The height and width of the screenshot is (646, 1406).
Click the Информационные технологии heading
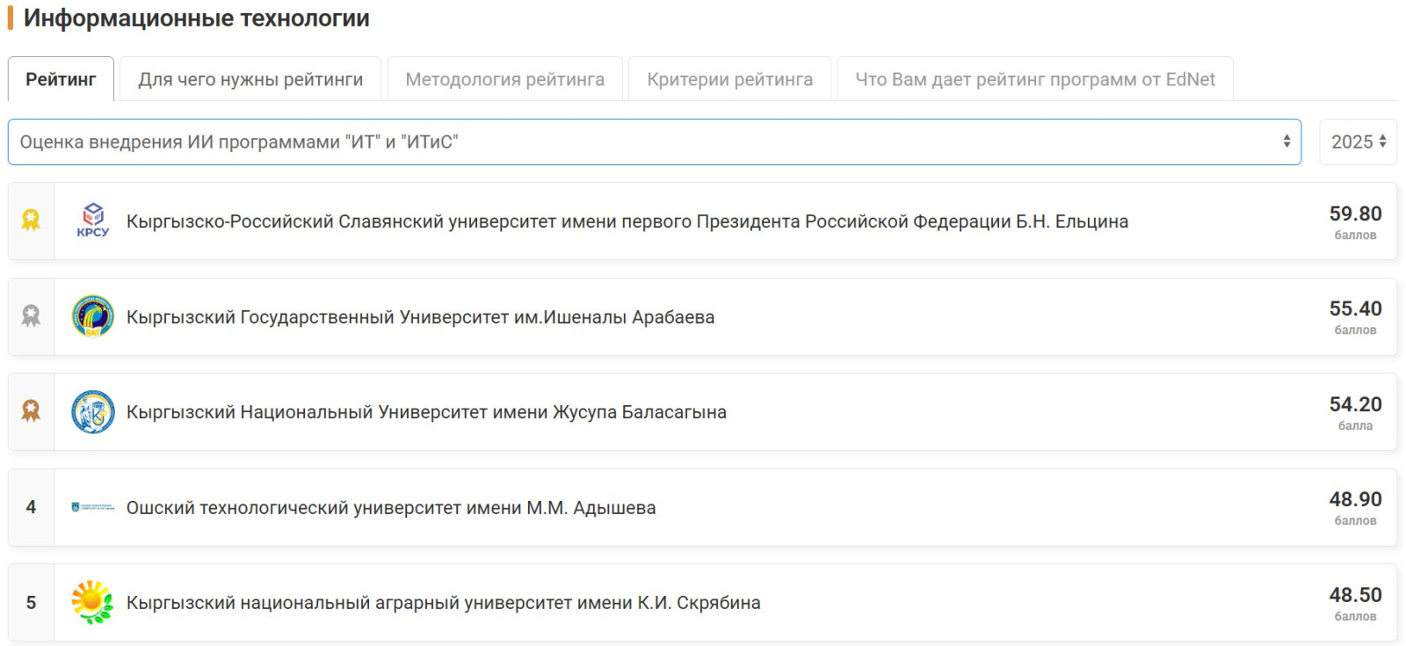(197, 18)
